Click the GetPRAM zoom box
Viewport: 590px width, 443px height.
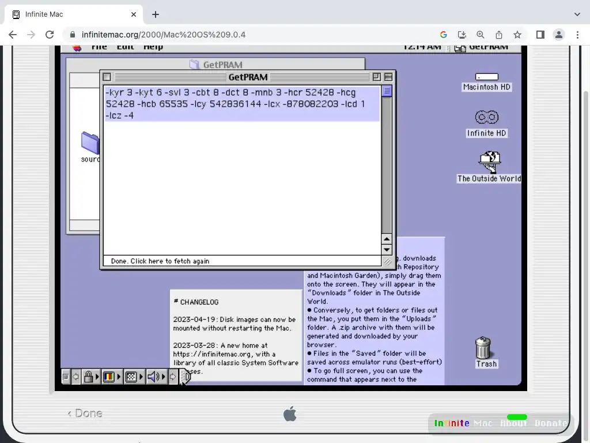point(377,77)
